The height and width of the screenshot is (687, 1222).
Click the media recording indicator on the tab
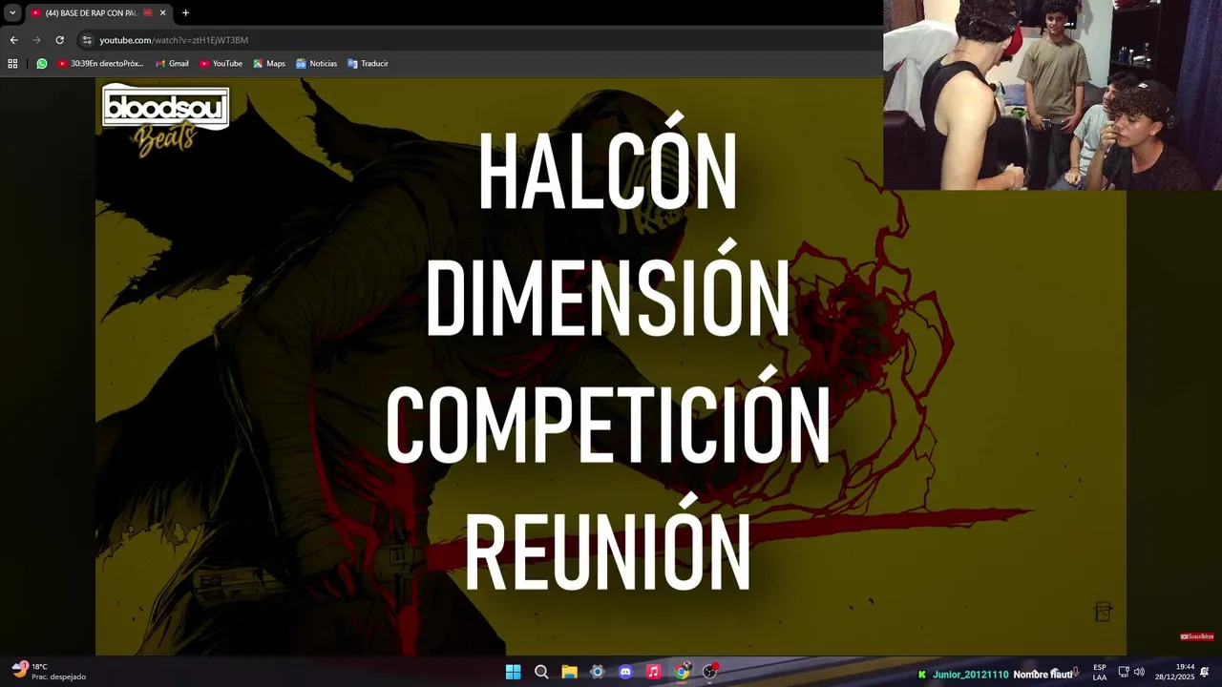click(x=147, y=13)
